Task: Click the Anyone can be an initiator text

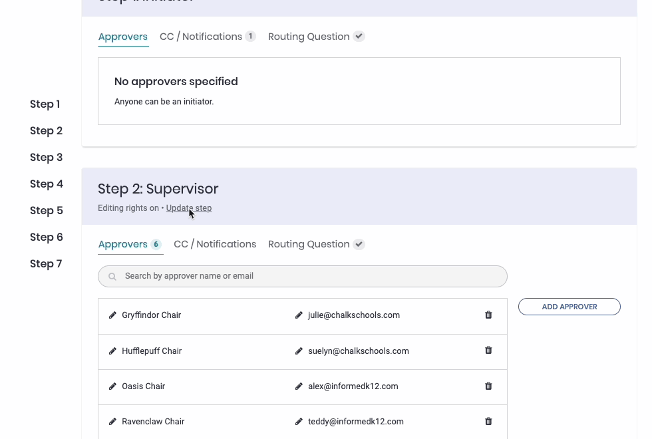Action: 164,101
